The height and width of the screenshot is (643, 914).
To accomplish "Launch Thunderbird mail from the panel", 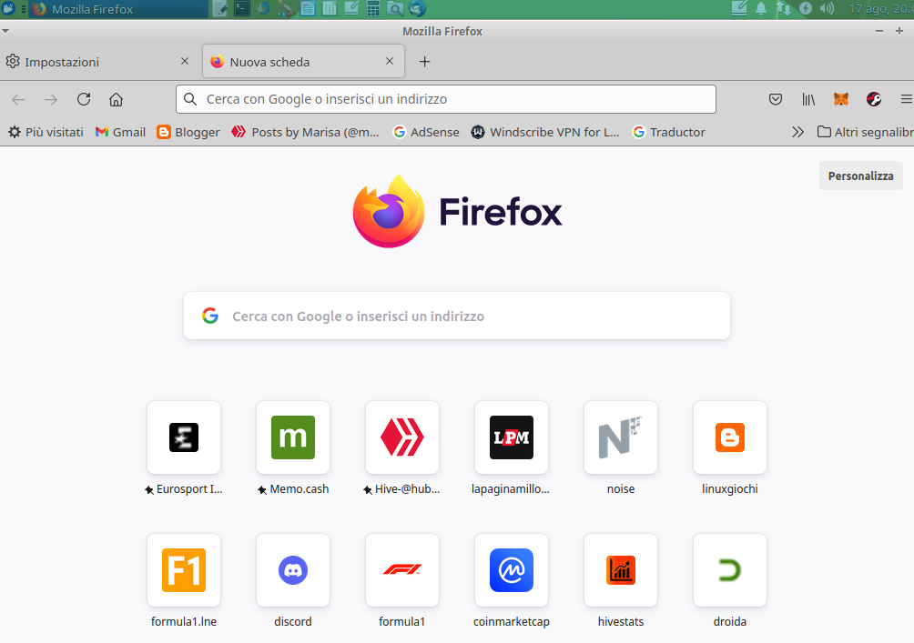I will tap(417, 9).
